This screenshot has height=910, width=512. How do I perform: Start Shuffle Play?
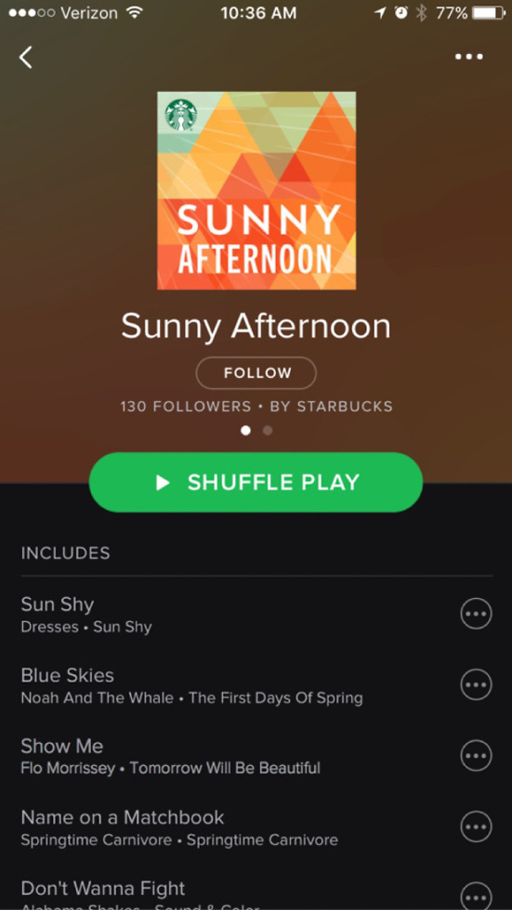(x=256, y=482)
